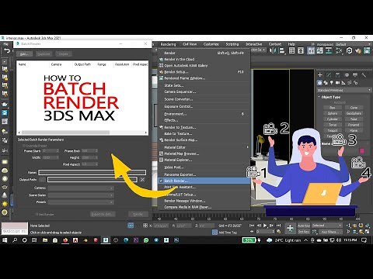This screenshot has height=279, width=373.
Task: Open the Selected key filter dropdown
Action: [x=327, y=226]
